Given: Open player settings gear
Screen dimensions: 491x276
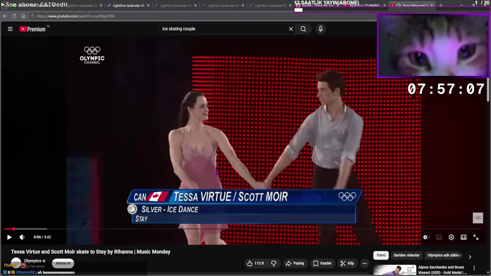Looking at the screenshot, I should pos(451,237).
